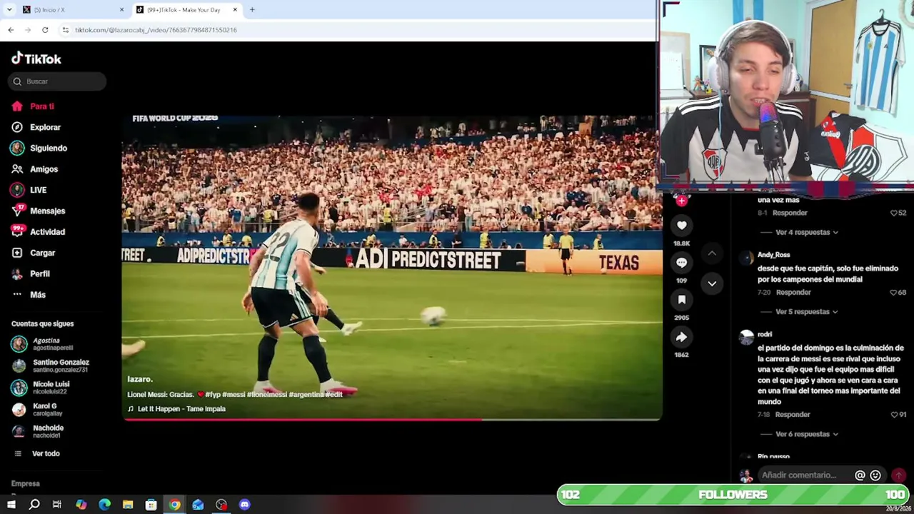The width and height of the screenshot is (914, 514).
Task: Open the tab search dropdown
Action: pyautogui.click(x=9, y=10)
